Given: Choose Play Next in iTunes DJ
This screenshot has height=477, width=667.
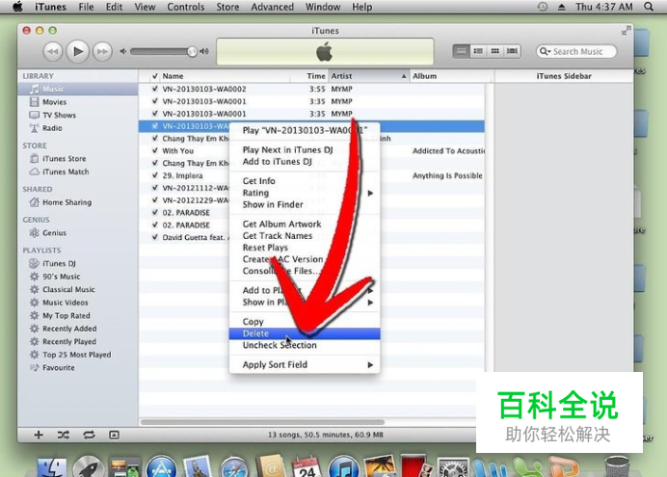Looking at the screenshot, I should coord(305,150).
